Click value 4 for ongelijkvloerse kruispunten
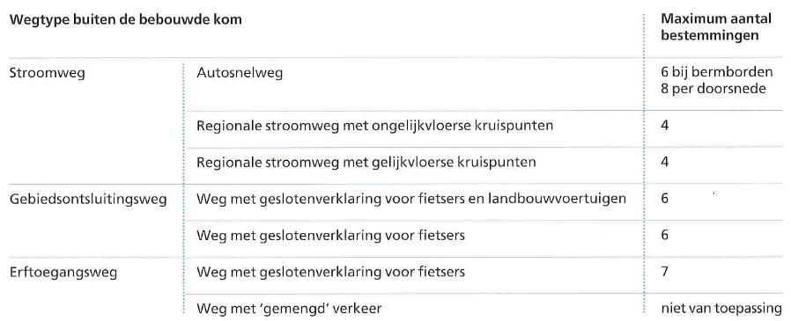The height and width of the screenshot is (321, 791). pos(665,125)
